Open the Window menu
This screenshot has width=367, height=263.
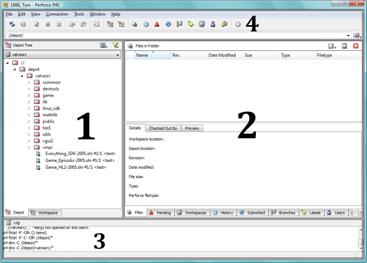[x=98, y=14]
